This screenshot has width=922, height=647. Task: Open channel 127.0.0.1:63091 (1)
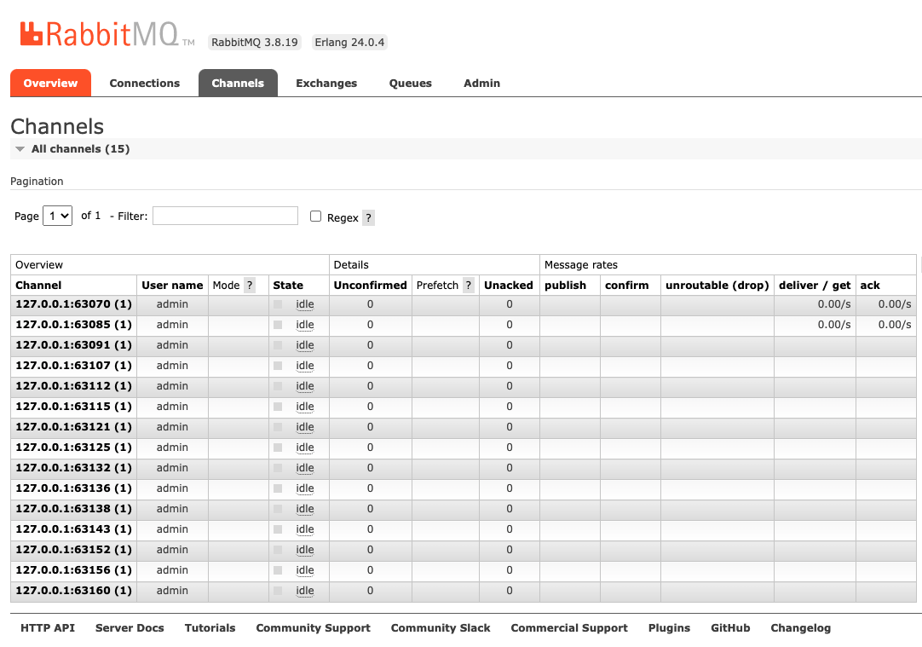[73, 345]
